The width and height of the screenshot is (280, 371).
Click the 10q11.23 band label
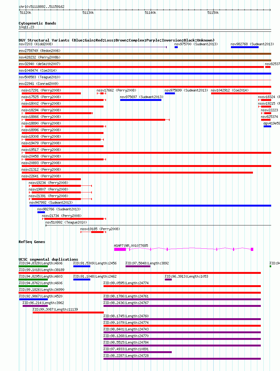[x=26, y=27]
